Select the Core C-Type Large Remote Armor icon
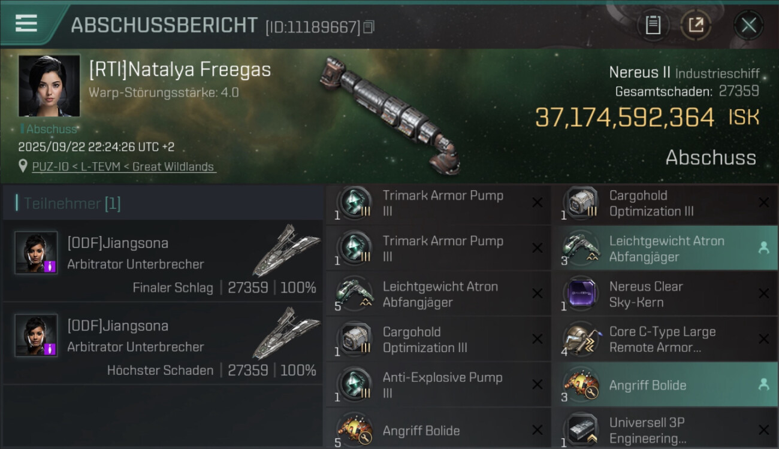 [x=581, y=339]
